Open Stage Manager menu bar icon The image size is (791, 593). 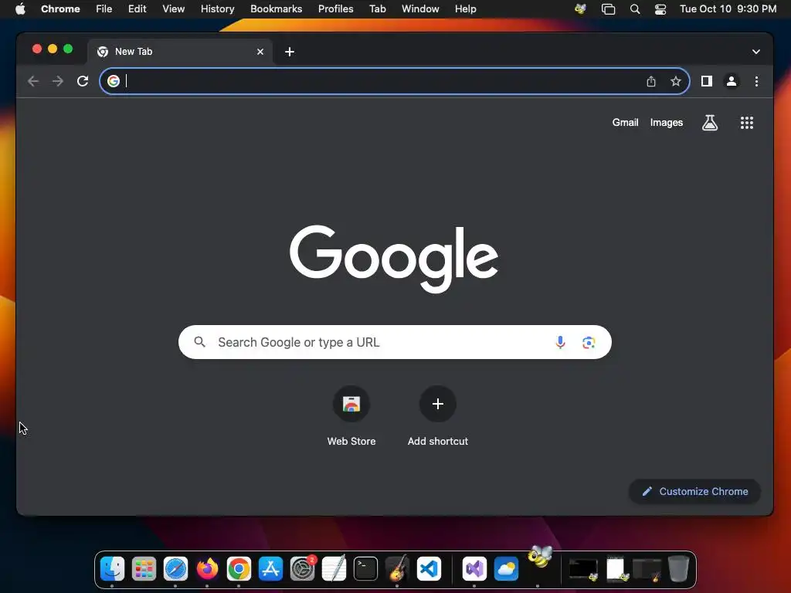[609, 9]
